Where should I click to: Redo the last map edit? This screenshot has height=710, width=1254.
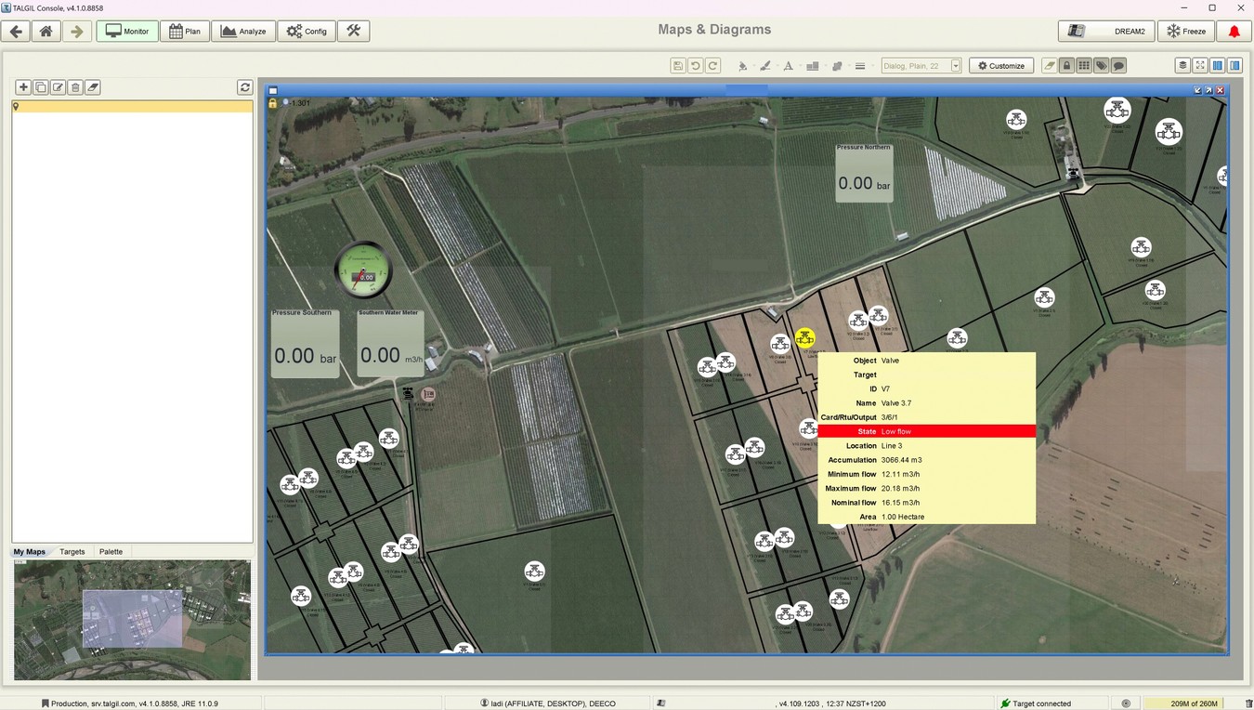pyautogui.click(x=713, y=66)
